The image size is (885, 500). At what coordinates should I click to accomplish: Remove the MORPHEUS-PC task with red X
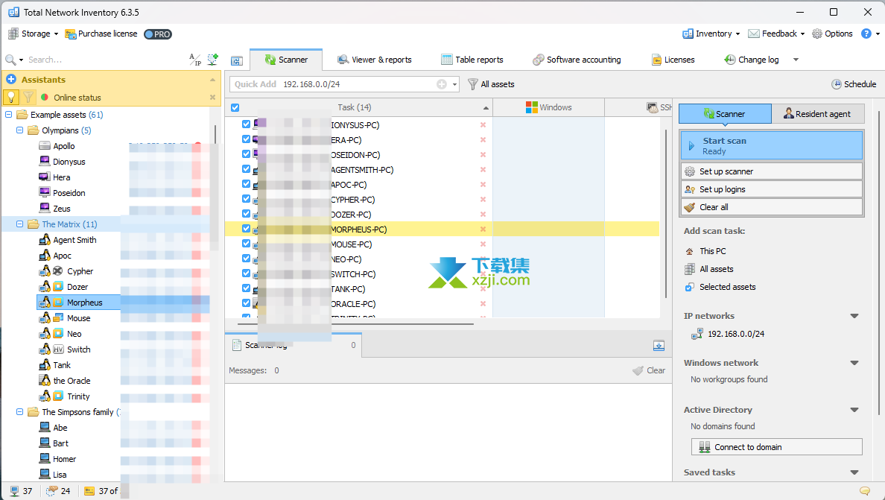(483, 229)
